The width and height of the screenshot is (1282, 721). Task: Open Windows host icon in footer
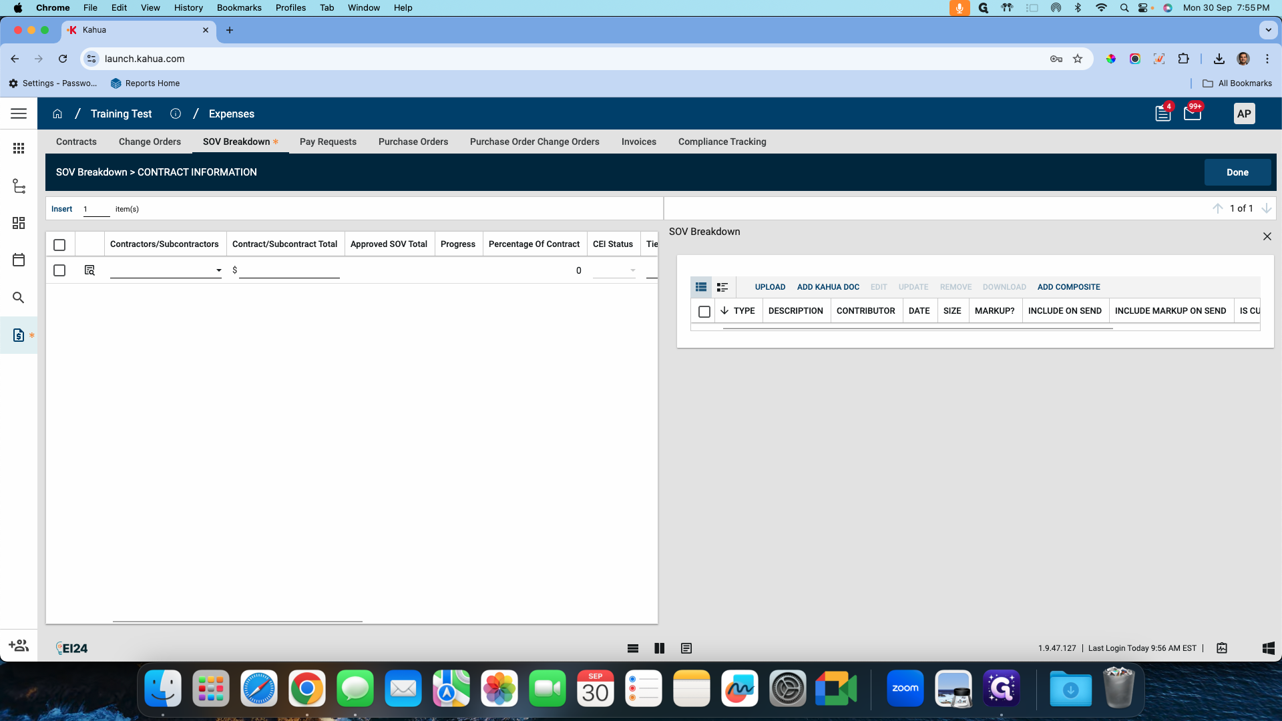pos(1269,648)
